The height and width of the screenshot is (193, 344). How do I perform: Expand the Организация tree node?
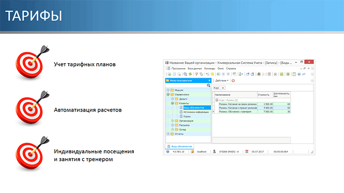[173, 121]
